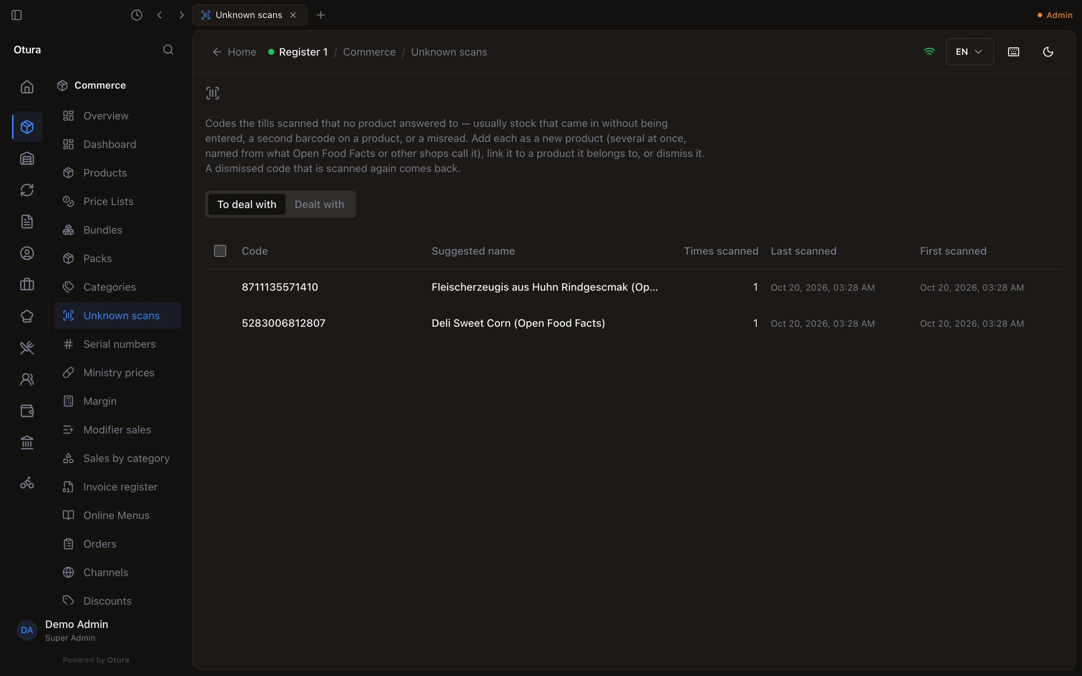Open the EN language dropdown
Image resolution: width=1082 pixels, height=676 pixels.
pos(970,52)
